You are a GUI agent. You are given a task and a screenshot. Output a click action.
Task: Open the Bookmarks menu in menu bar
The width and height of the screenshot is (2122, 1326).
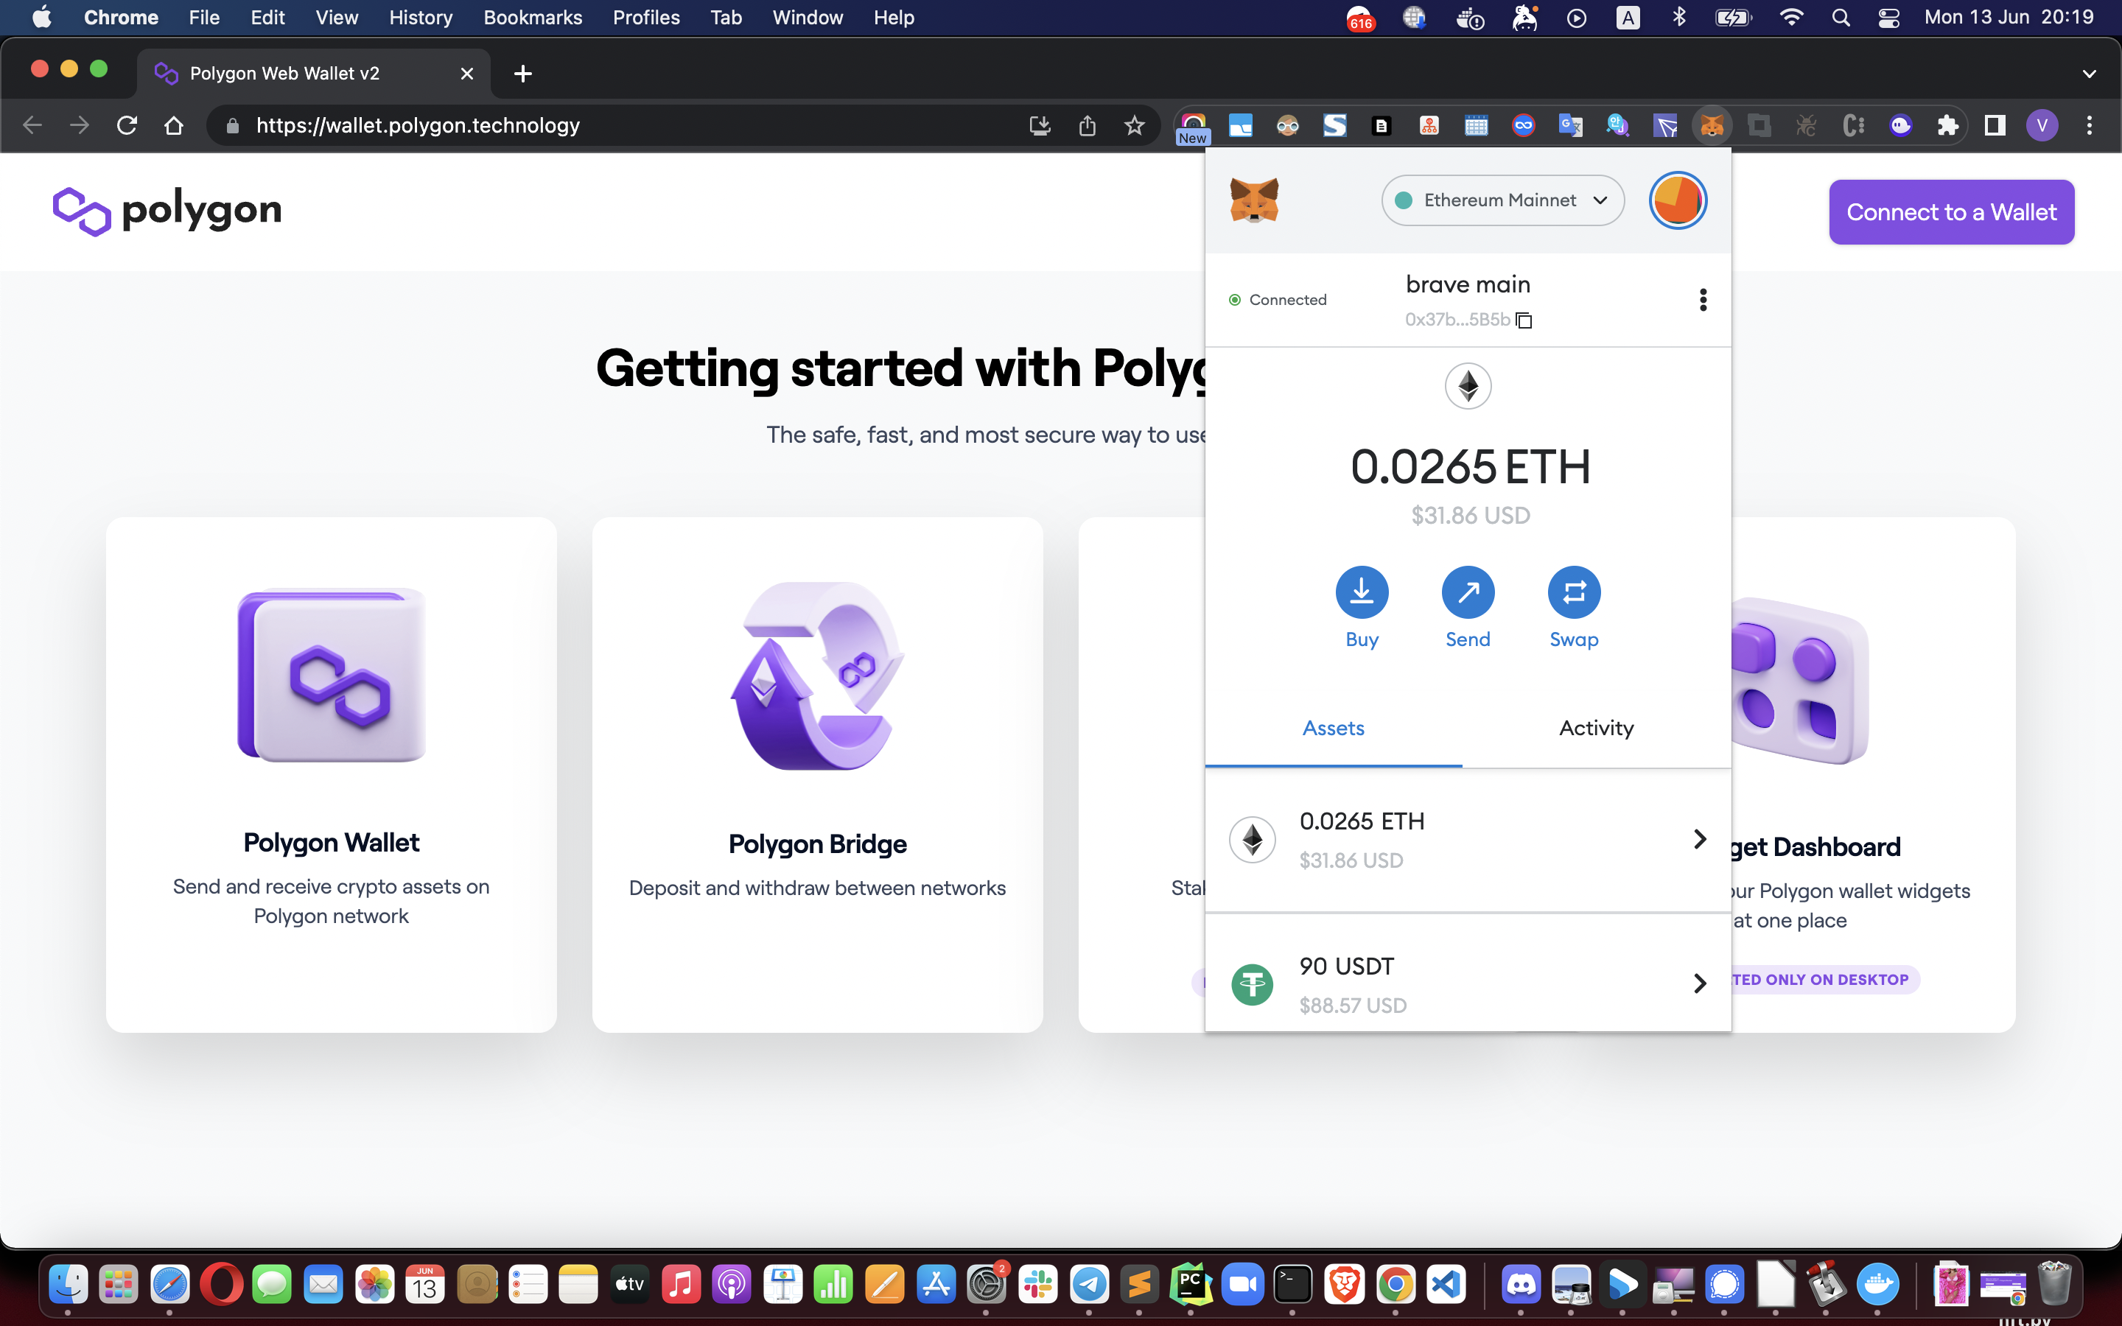pos(532,18)
